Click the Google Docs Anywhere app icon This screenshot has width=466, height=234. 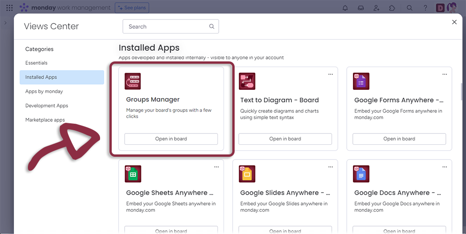361,174
